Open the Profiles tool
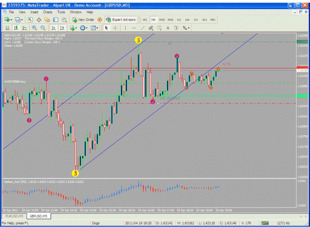310x227 pixels. coord(17,20)
